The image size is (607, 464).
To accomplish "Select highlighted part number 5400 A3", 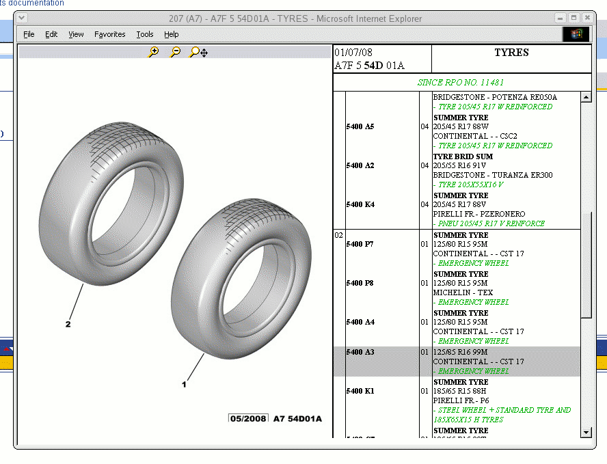I will 360,352.
